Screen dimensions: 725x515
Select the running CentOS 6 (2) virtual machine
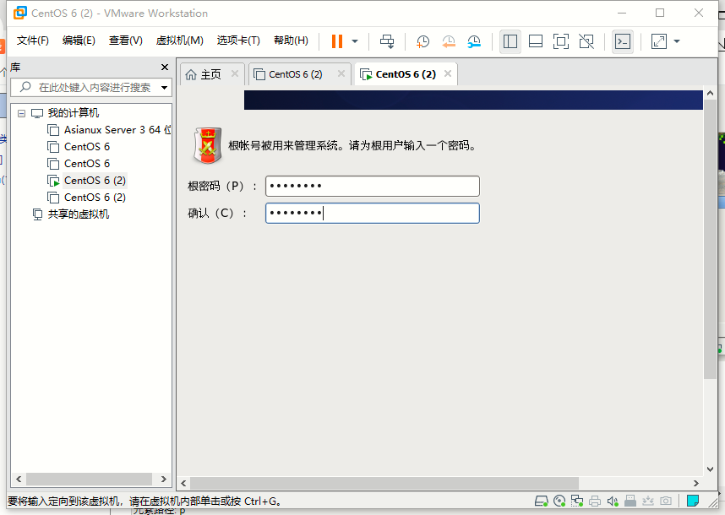point(95,181)
